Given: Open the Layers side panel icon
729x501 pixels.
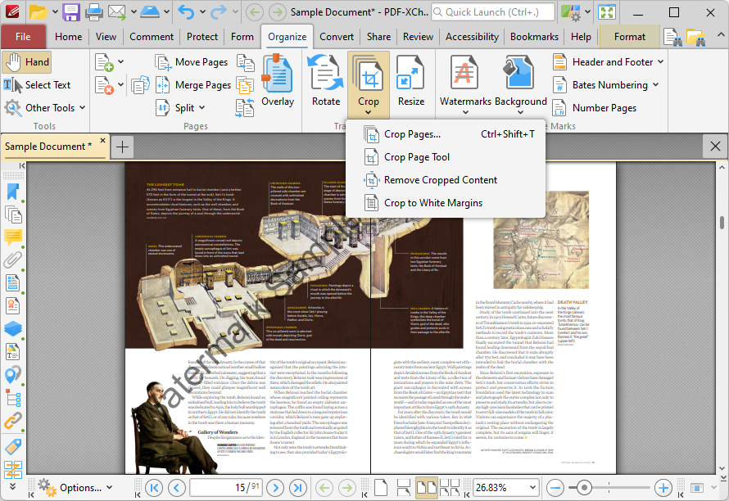Looking at the screenshot, I should (13, 328).
